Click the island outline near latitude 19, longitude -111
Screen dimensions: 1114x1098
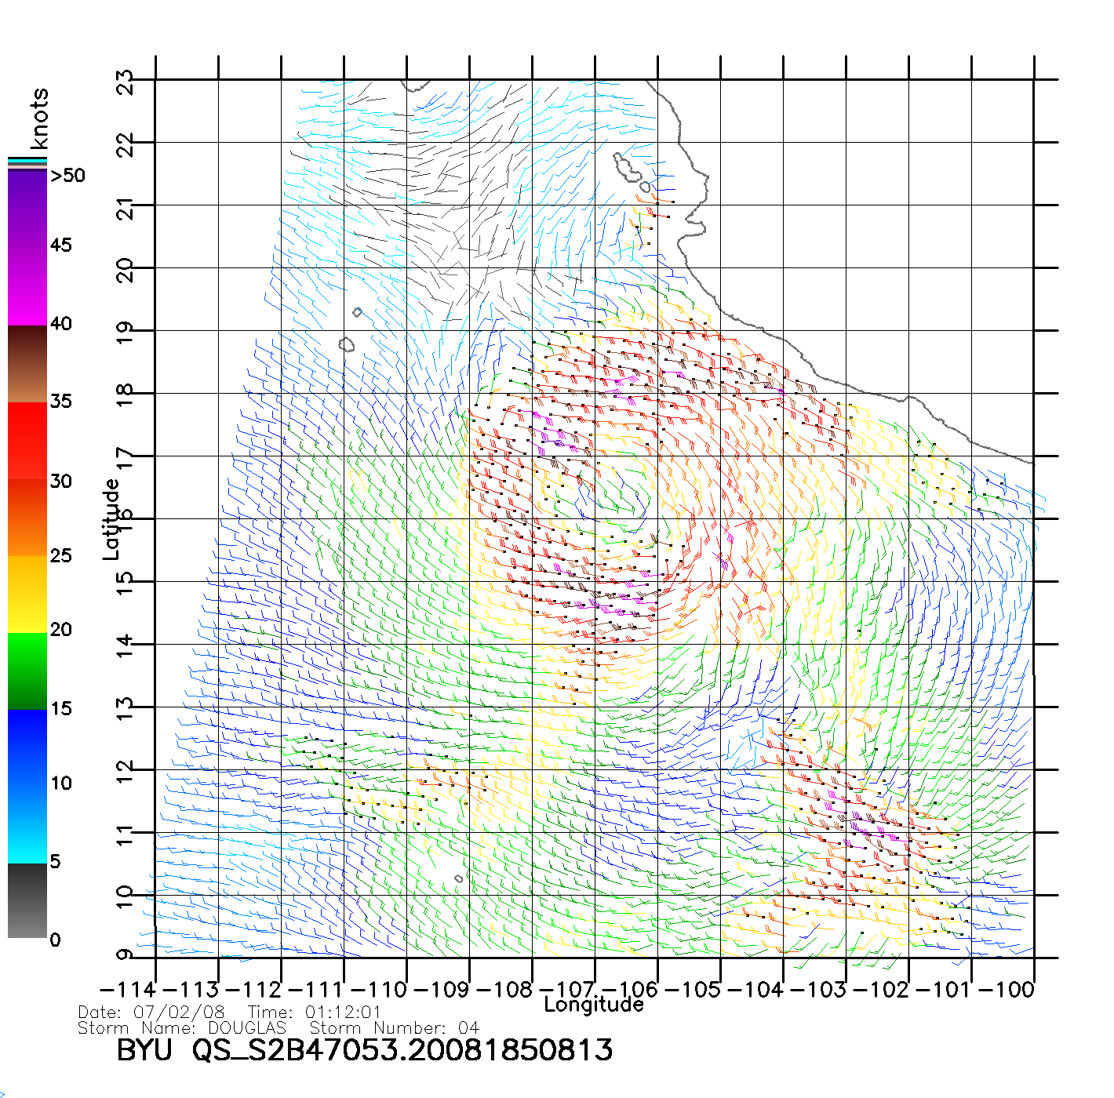346,344
